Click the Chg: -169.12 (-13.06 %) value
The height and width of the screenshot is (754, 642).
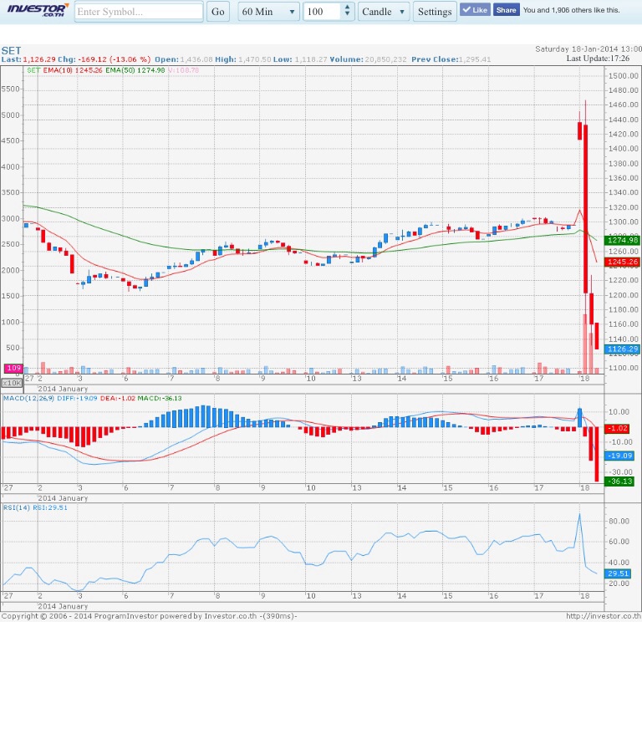coord(104,59)
